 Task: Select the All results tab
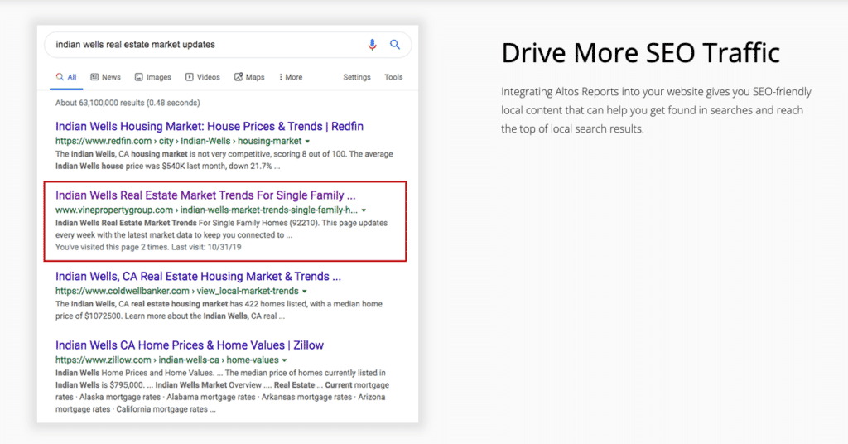click(66, 77)
